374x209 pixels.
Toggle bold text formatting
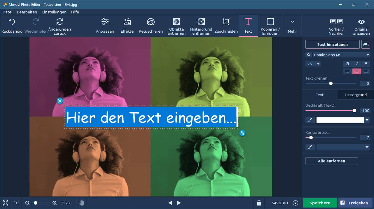(348, 64)
